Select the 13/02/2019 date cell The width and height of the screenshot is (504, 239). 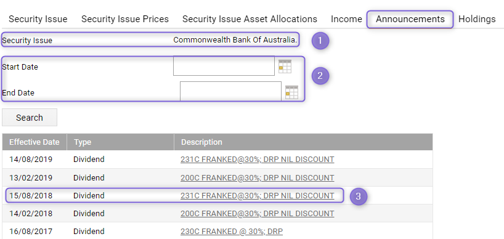pos(31,177)
